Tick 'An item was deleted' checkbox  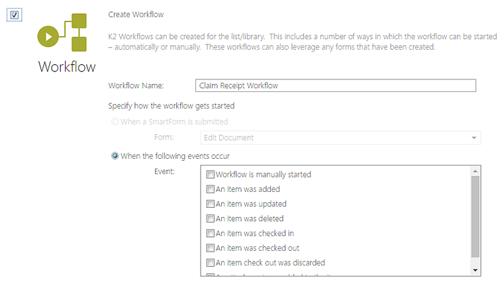211,218
